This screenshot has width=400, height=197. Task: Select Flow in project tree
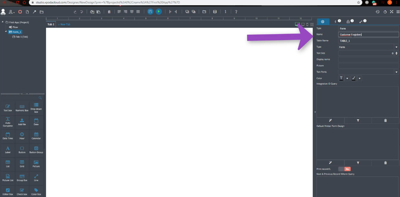click(x=14, y=27)
